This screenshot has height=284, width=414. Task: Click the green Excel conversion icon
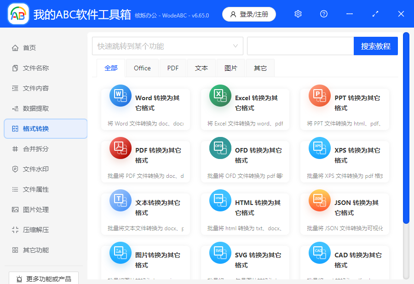pos(220,96)
